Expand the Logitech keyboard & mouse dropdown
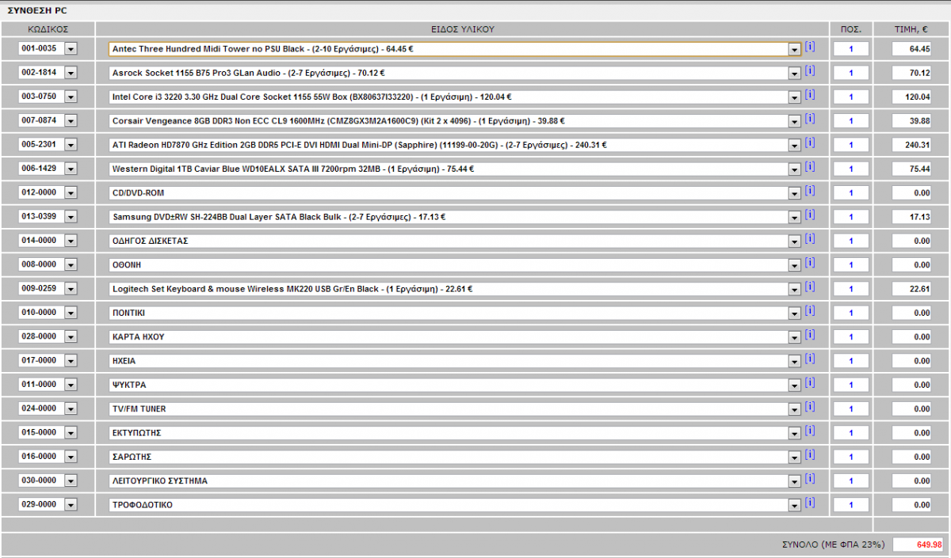This screenshot has height=558, width=951. pos(794,289)
